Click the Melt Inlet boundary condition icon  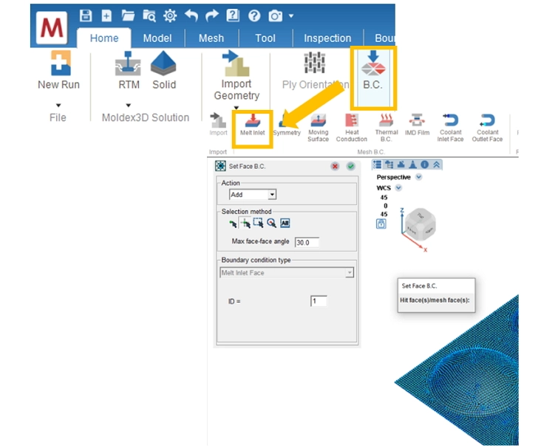(x=252, y=123)
